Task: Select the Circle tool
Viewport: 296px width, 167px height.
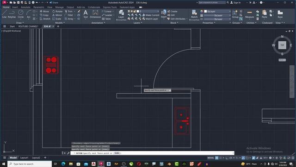Action: [x=20, y=14]
